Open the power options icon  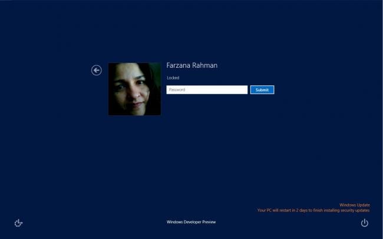pyautogui.click(x=364, y=223)
